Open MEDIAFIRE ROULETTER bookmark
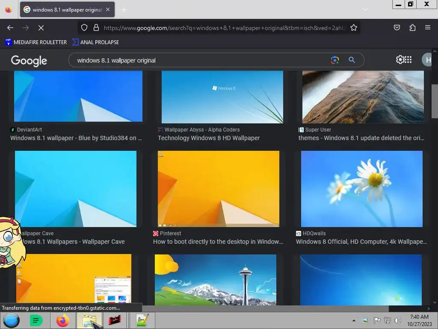The width and height of the screenshot is (438, 329). 36,42
